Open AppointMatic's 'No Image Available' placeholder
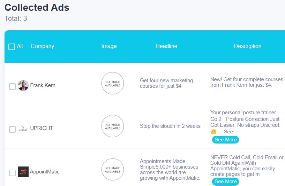 click(x=113, y=170)
